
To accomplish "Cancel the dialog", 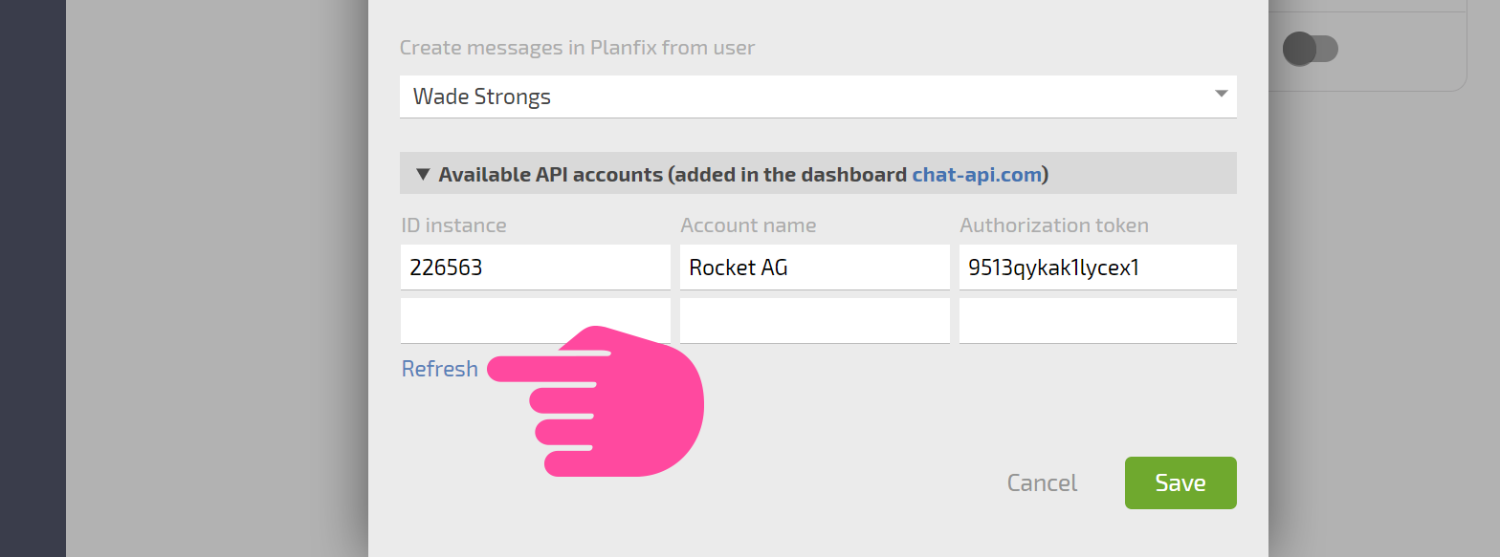I will [1042, 482].
